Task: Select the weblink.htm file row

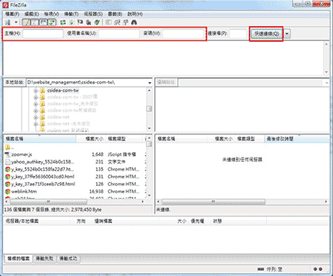Action: point(74,192)
